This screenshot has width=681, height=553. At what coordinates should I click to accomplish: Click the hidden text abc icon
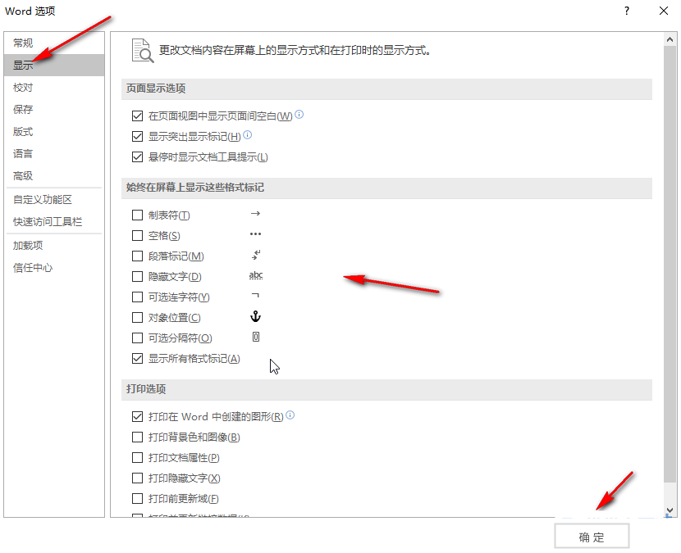pyautogui.click(x=255, y=276)
